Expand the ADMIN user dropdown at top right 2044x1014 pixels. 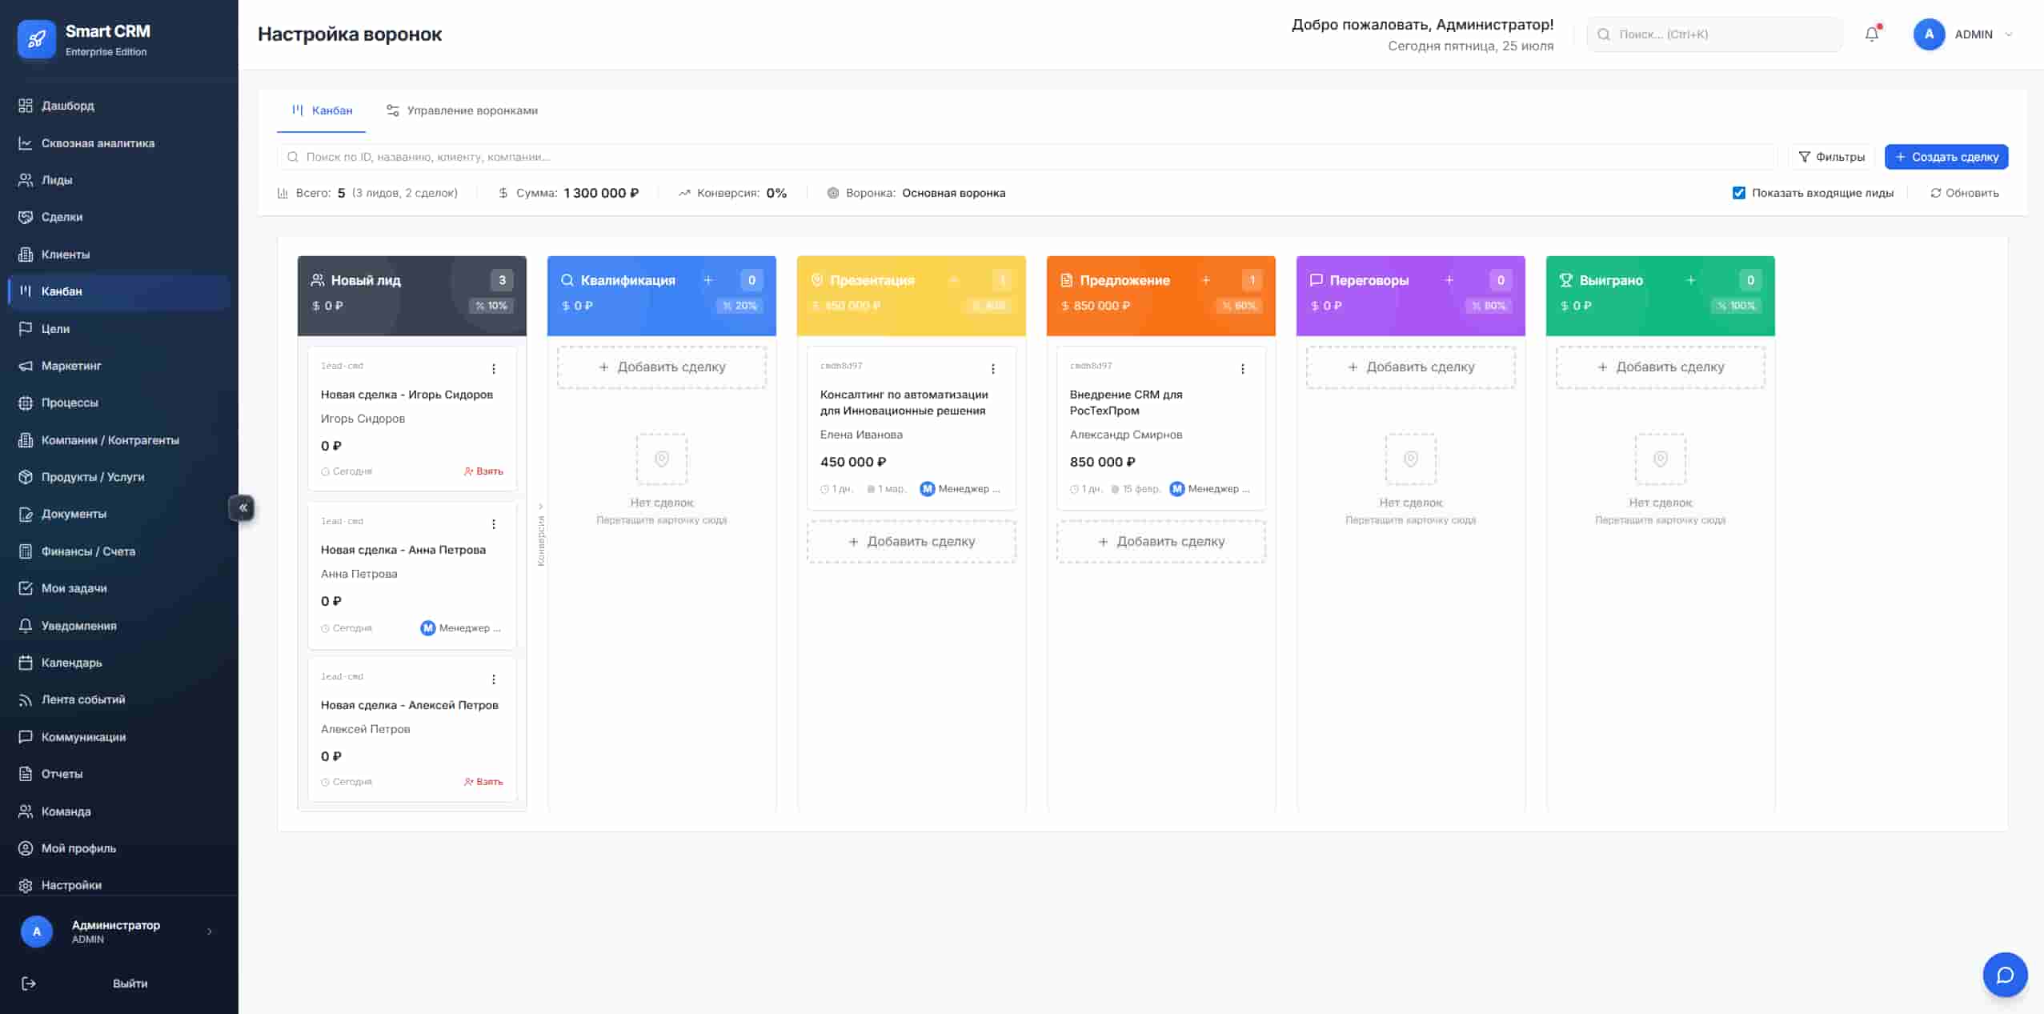pos(2008,34)
